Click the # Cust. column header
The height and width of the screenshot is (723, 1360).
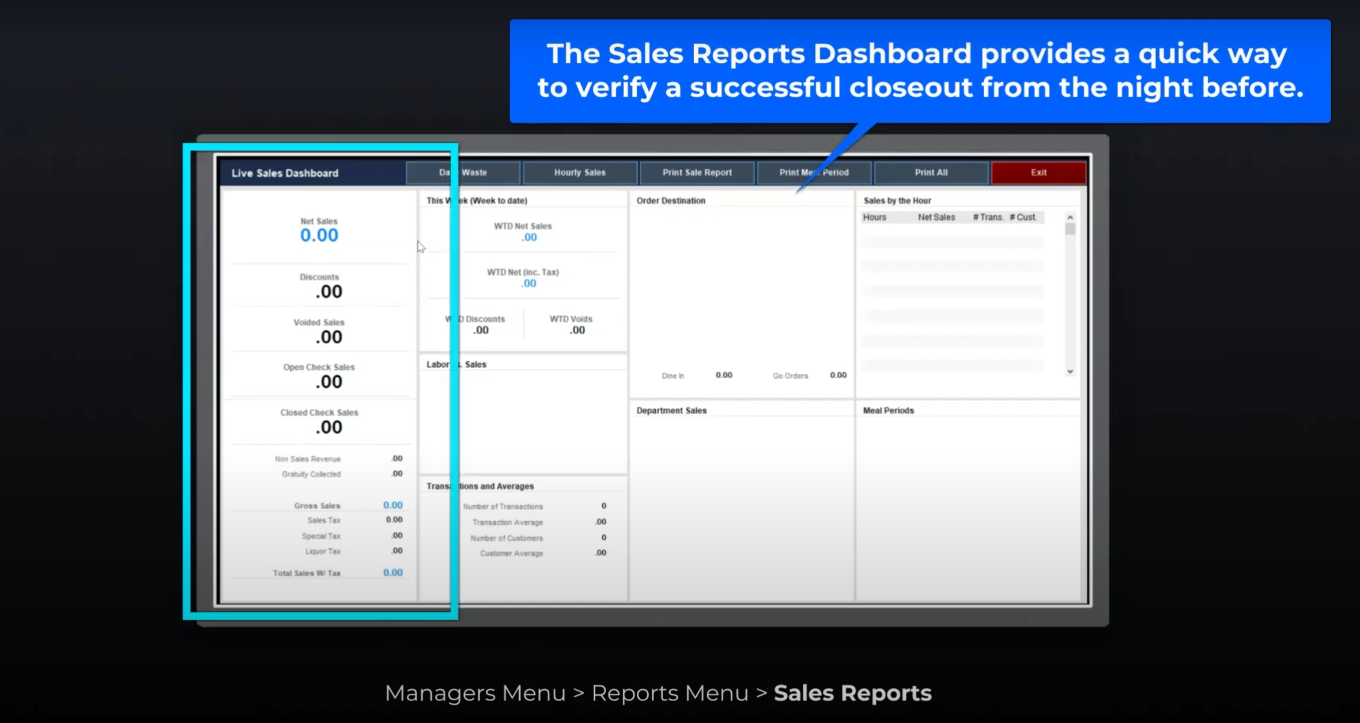pos(1023,217)
